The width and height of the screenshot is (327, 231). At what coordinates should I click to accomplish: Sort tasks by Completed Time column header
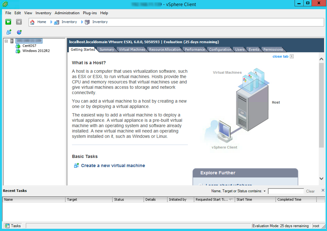coord(296,200)
